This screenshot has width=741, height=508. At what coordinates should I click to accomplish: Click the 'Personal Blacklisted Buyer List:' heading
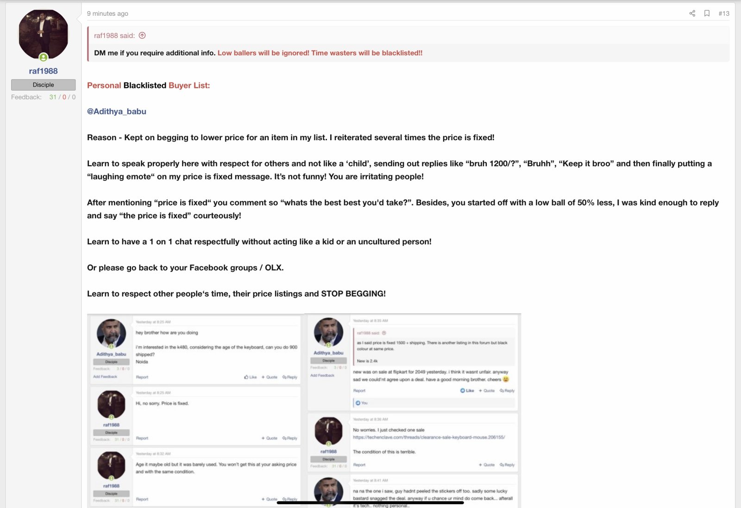148,86
